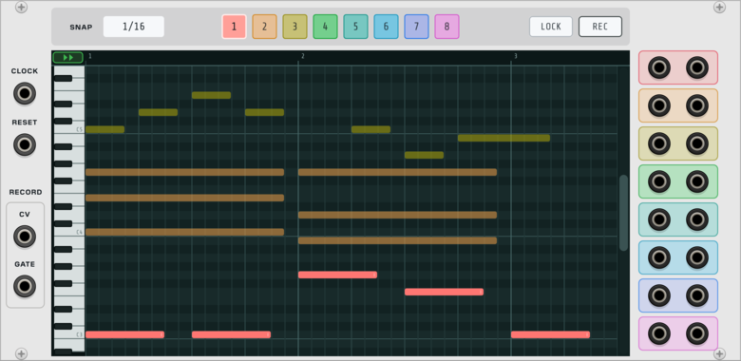Select pattern 5 button

tap(355, 27)
